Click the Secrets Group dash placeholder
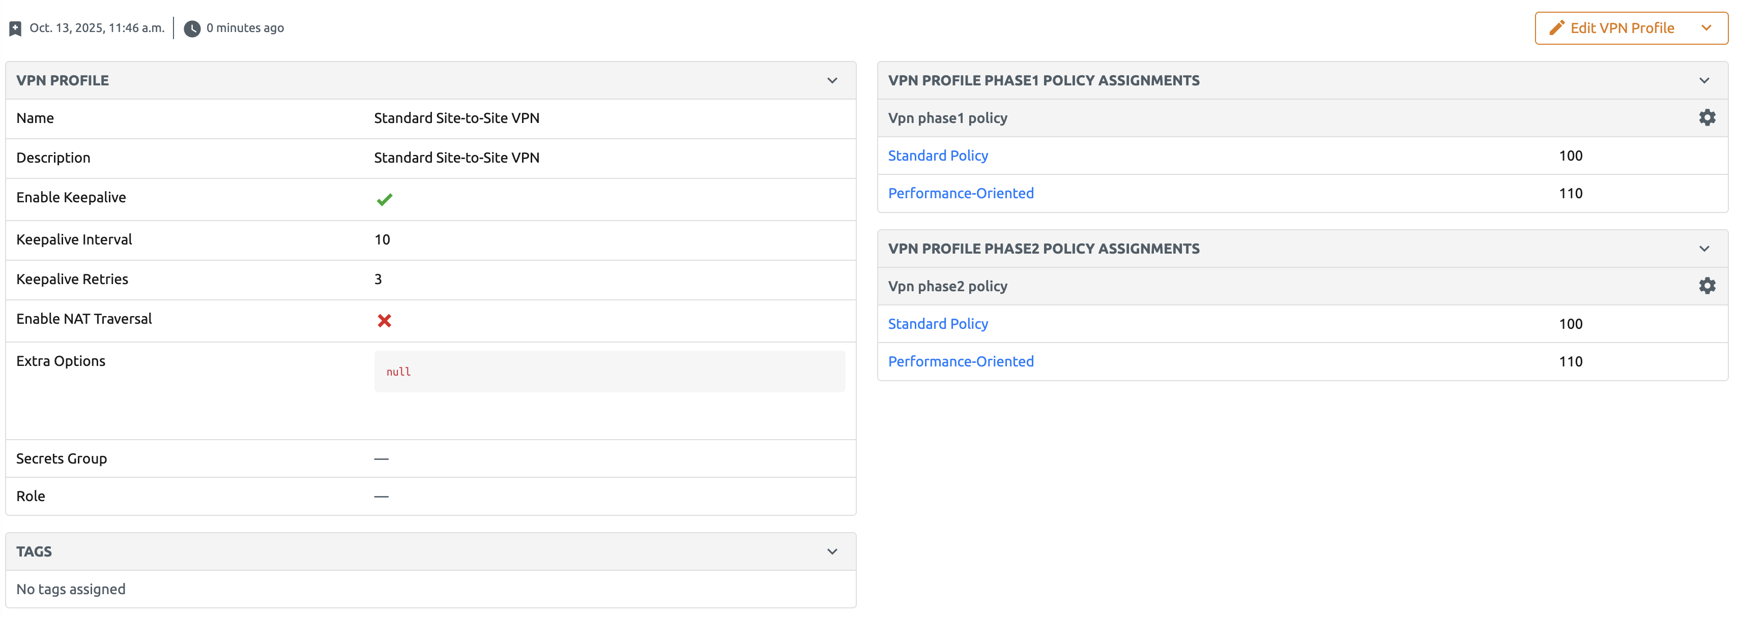Image resolution: width=1737 pixels, height=617 pixels. click(x=381, y=459)
